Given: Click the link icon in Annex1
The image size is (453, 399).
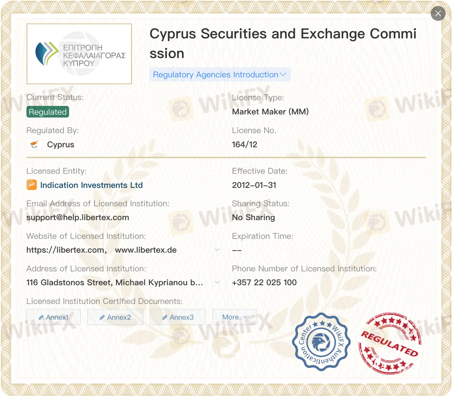Looking at the screenshot, I should [x=41, y=317].
